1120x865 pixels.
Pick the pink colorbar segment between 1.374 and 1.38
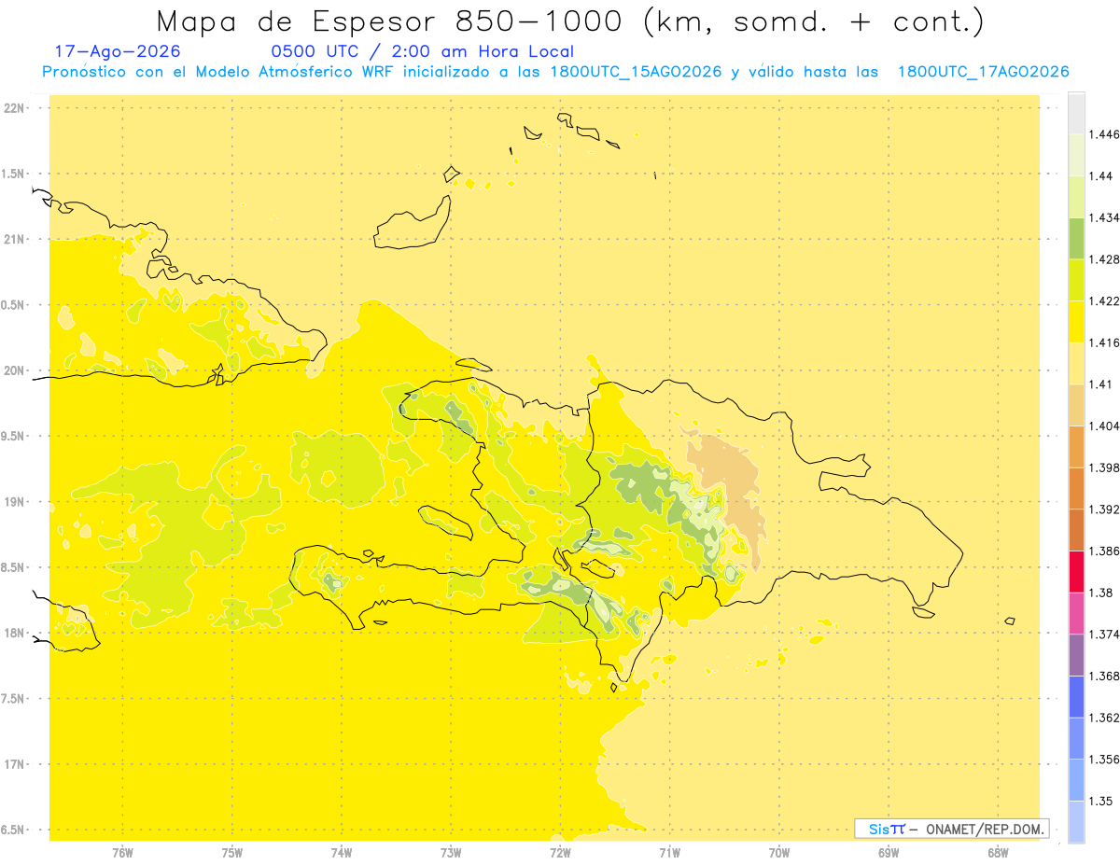1076,614
